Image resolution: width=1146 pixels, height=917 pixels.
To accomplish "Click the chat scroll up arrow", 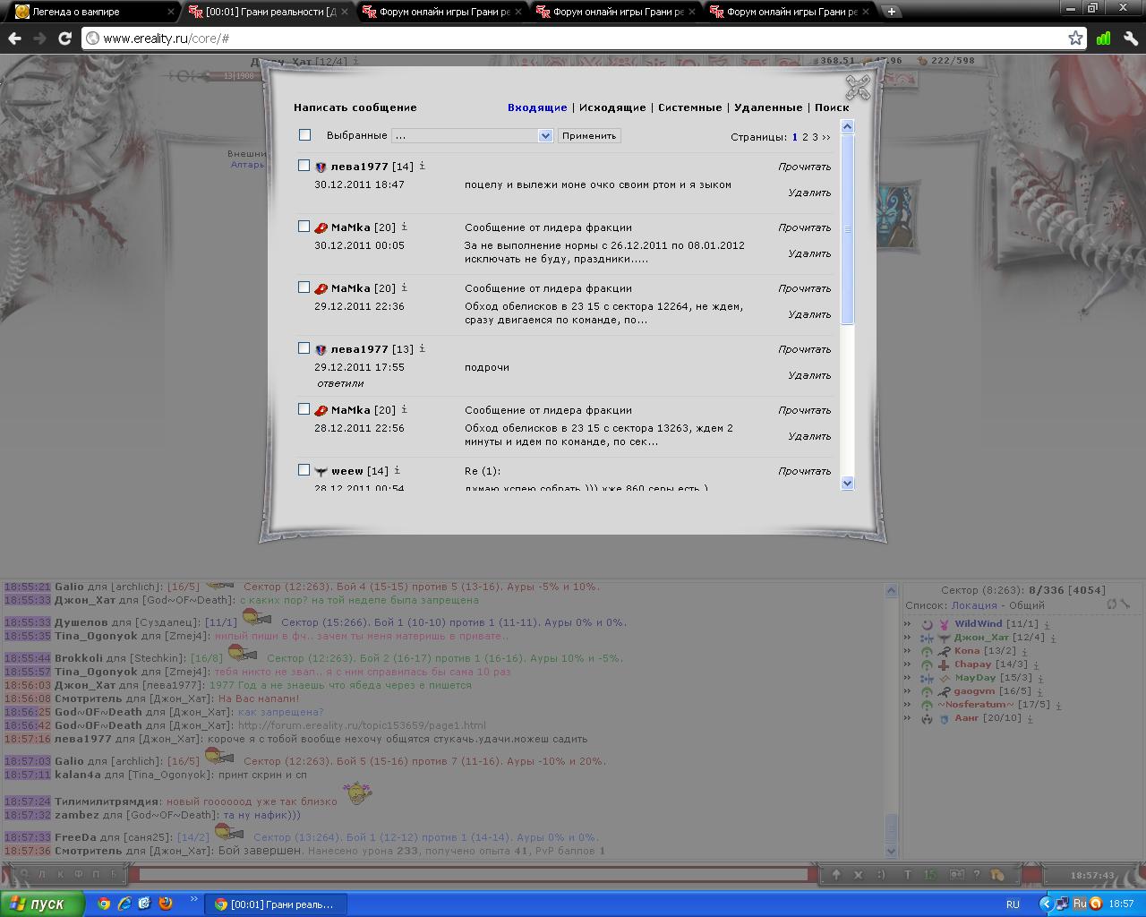I will coord(891,590).
